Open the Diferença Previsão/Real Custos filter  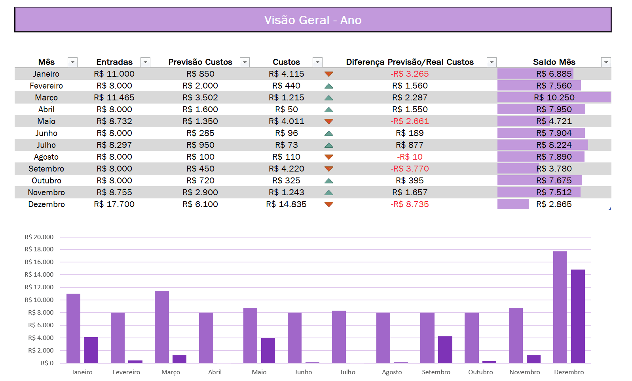[492, 62]
